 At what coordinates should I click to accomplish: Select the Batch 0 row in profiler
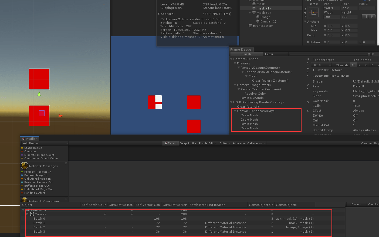(x=182, y=219)
